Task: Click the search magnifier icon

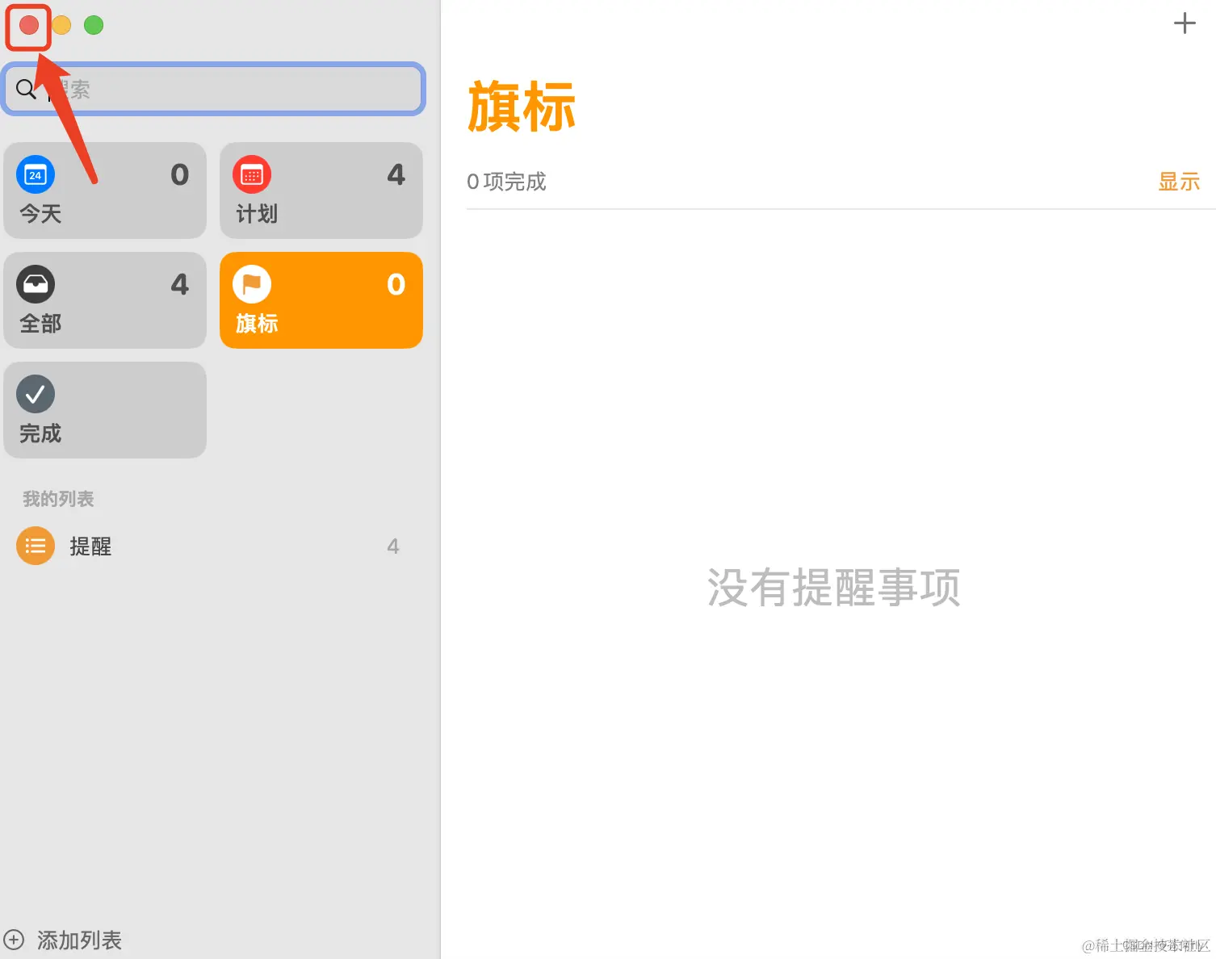Action: 25,89
